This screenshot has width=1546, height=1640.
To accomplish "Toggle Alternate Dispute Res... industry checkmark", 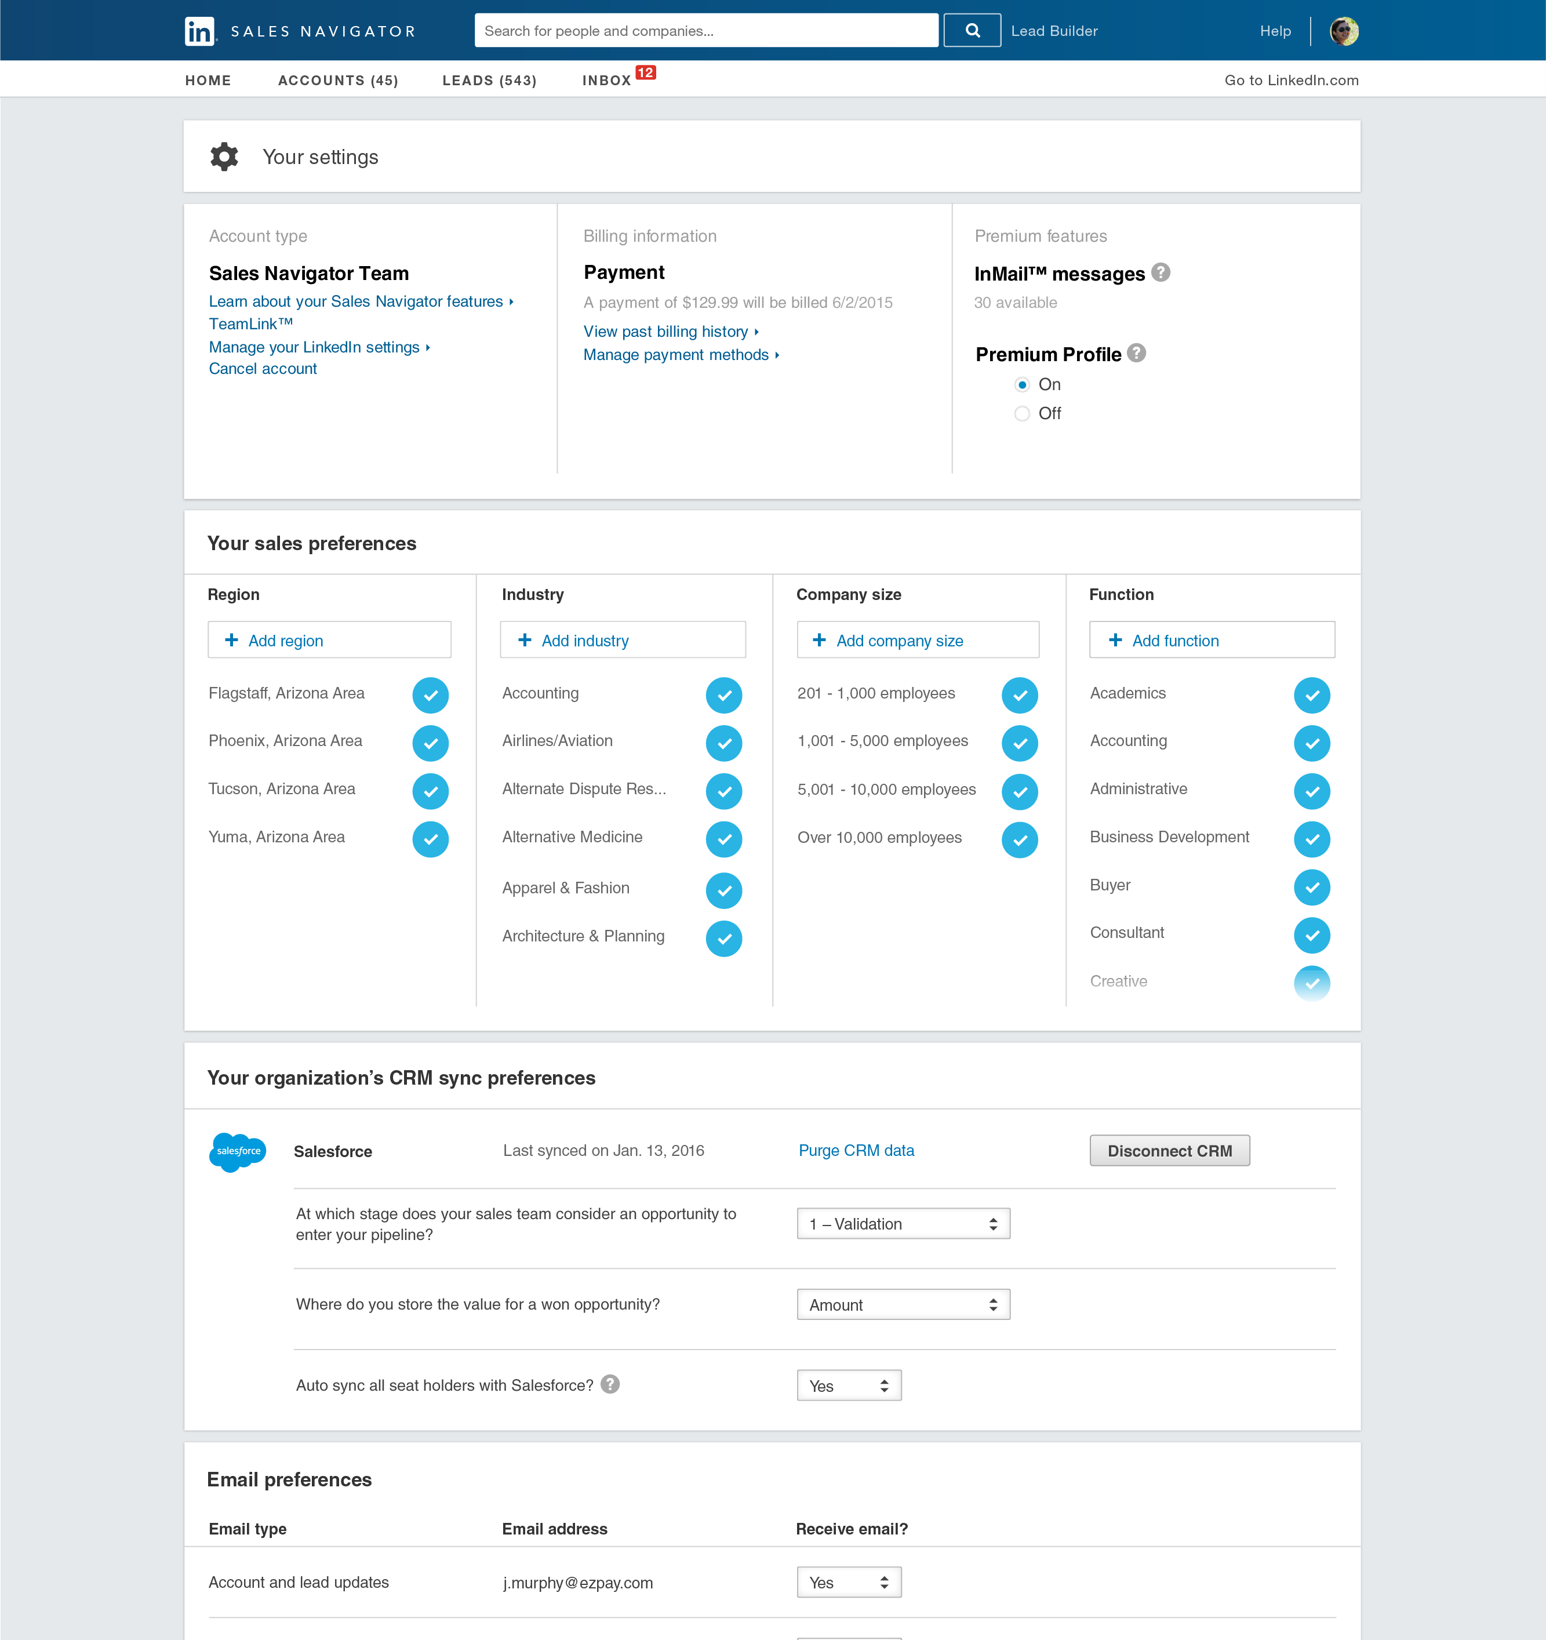I will click(725, 791).
